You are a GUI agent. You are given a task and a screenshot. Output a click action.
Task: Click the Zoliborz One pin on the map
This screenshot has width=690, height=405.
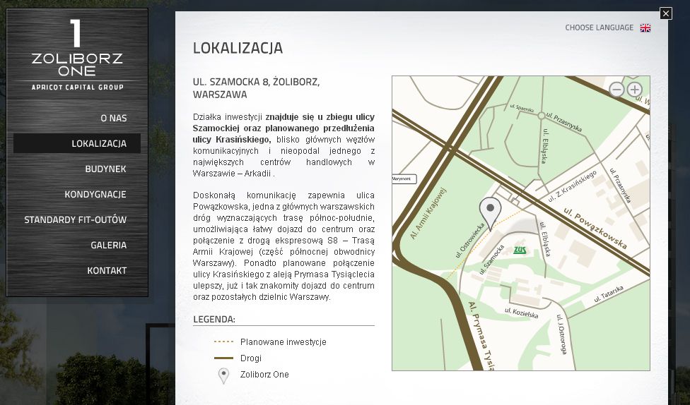click(x=490, y=210)
